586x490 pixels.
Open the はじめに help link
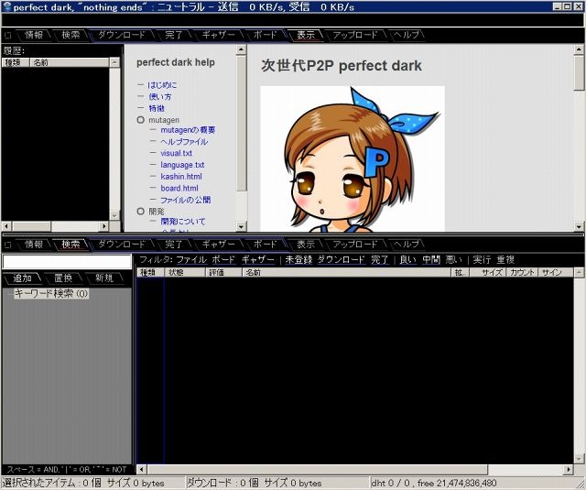(x=162, y=85)
